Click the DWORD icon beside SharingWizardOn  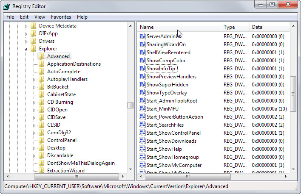pyautogui.click(x=142, y=44)
